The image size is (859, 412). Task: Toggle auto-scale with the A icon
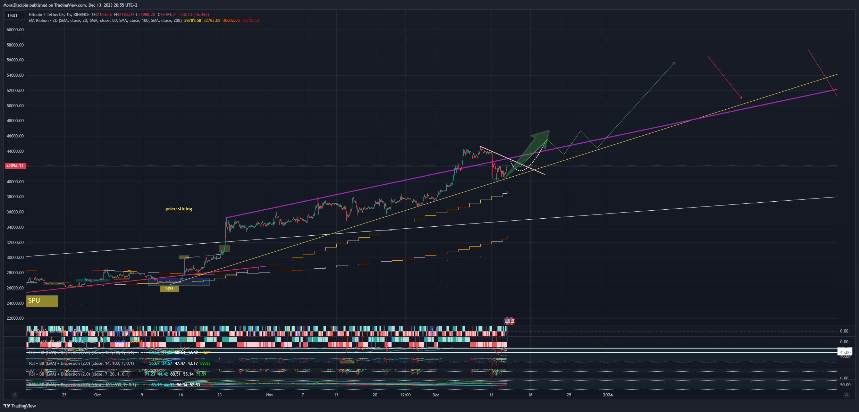pos(846,395)
